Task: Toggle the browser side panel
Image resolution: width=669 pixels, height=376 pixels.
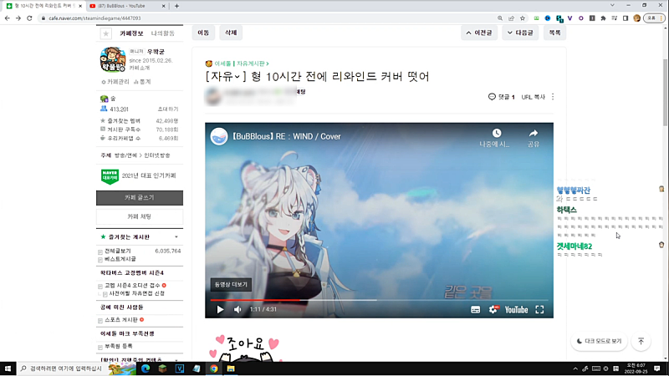Action: [626, 18]
